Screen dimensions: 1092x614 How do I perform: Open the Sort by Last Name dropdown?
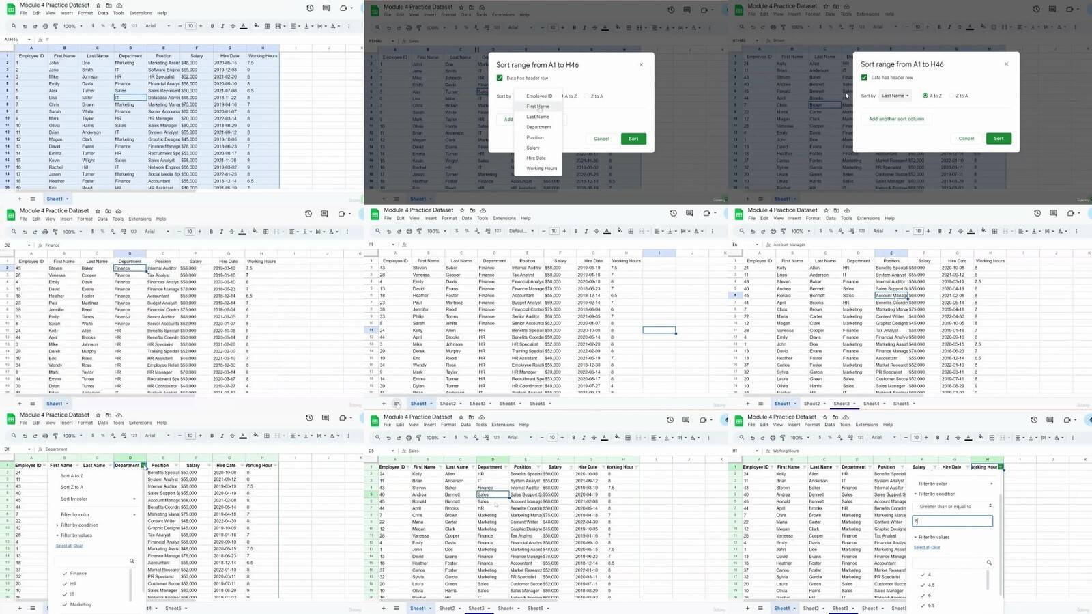[895, 96]
